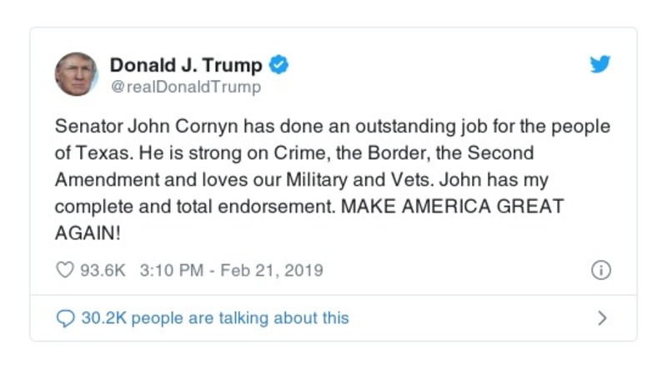Expand the conversation with the right chevron
667x371 pixels.
[x=602, y=318]
